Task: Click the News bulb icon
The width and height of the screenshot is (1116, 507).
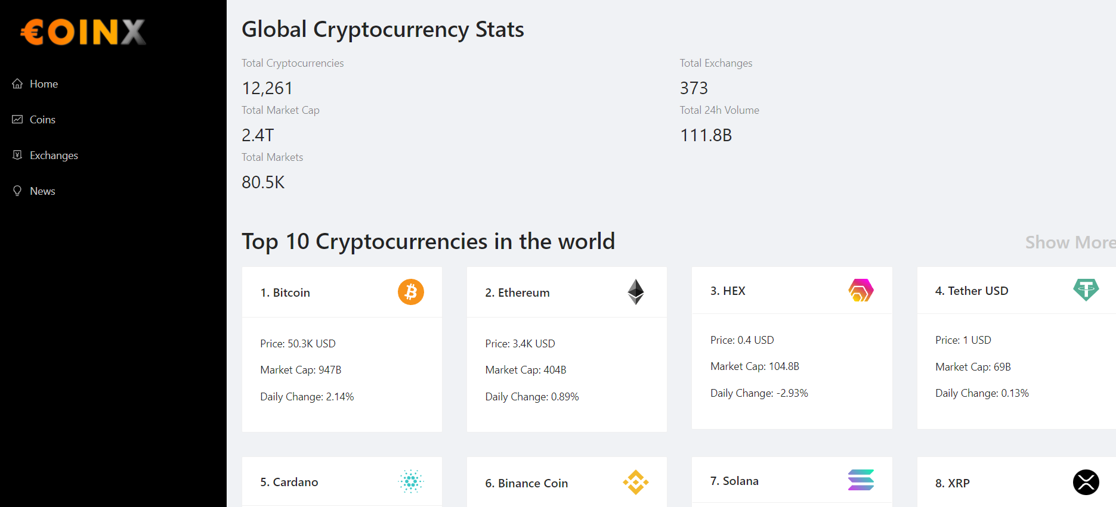Action: pyautogui.click(x=17, y=191)
